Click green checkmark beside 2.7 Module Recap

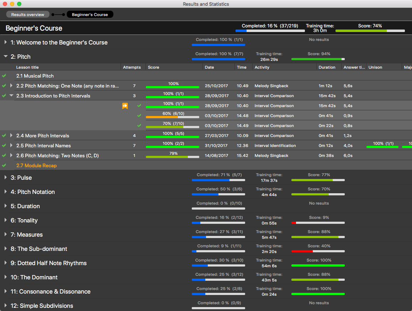(4, 165)
